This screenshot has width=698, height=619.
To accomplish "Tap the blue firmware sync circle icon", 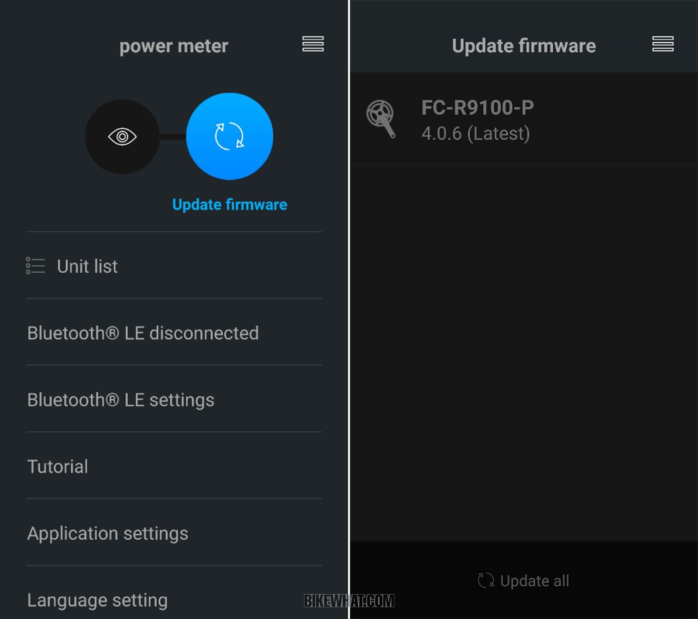I will [229, 136].
